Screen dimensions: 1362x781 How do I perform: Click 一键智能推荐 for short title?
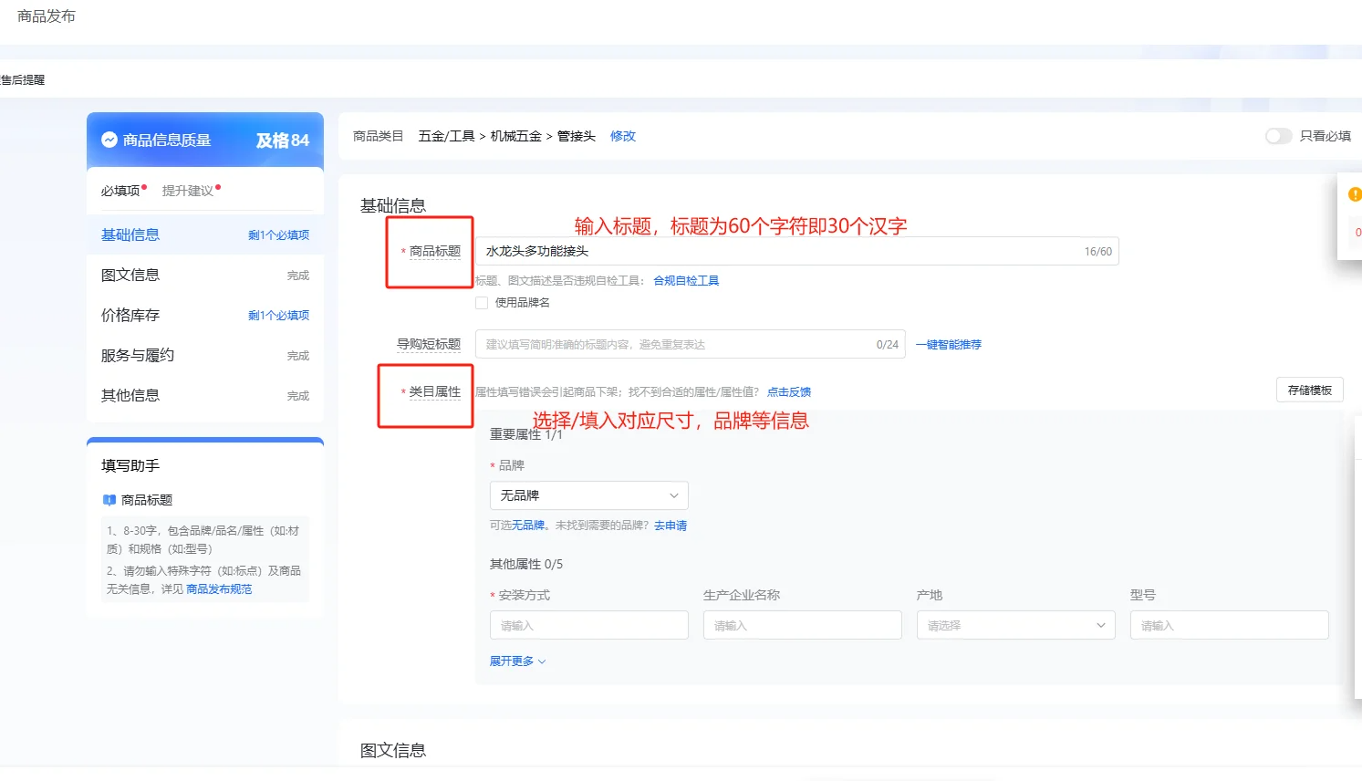click(x=949, y=345)
